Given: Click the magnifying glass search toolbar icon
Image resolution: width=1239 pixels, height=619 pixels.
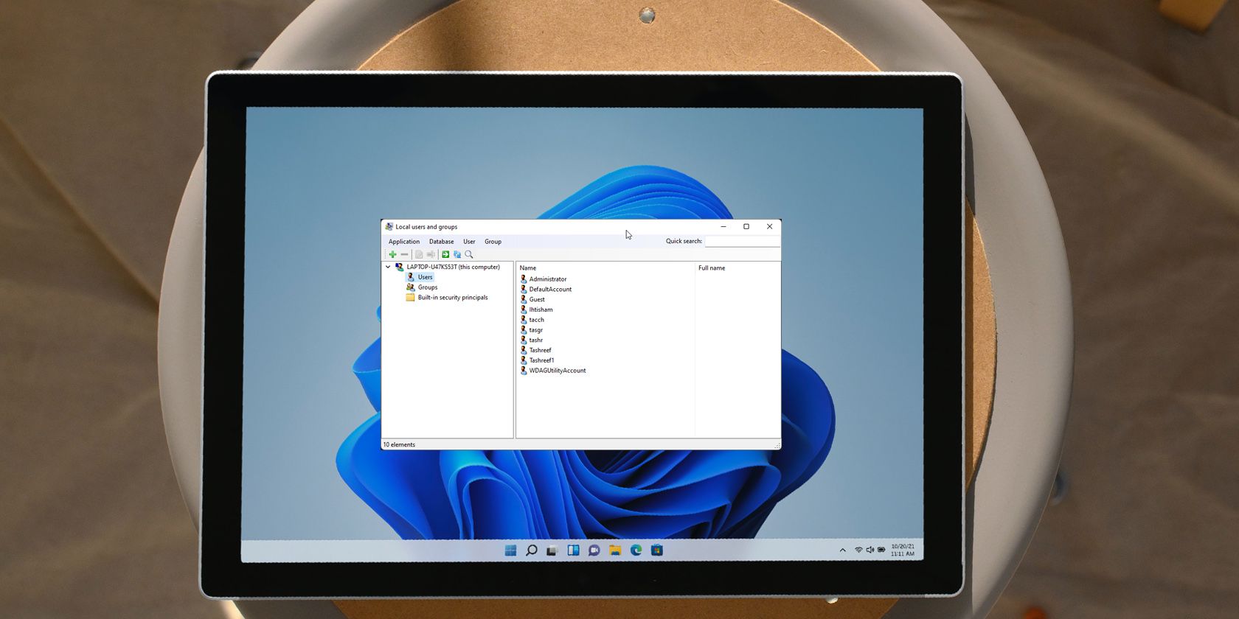Looking at the screenshot, I should coord(469,254).
